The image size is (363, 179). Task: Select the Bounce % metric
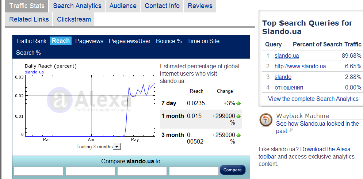tap(169, 41)
